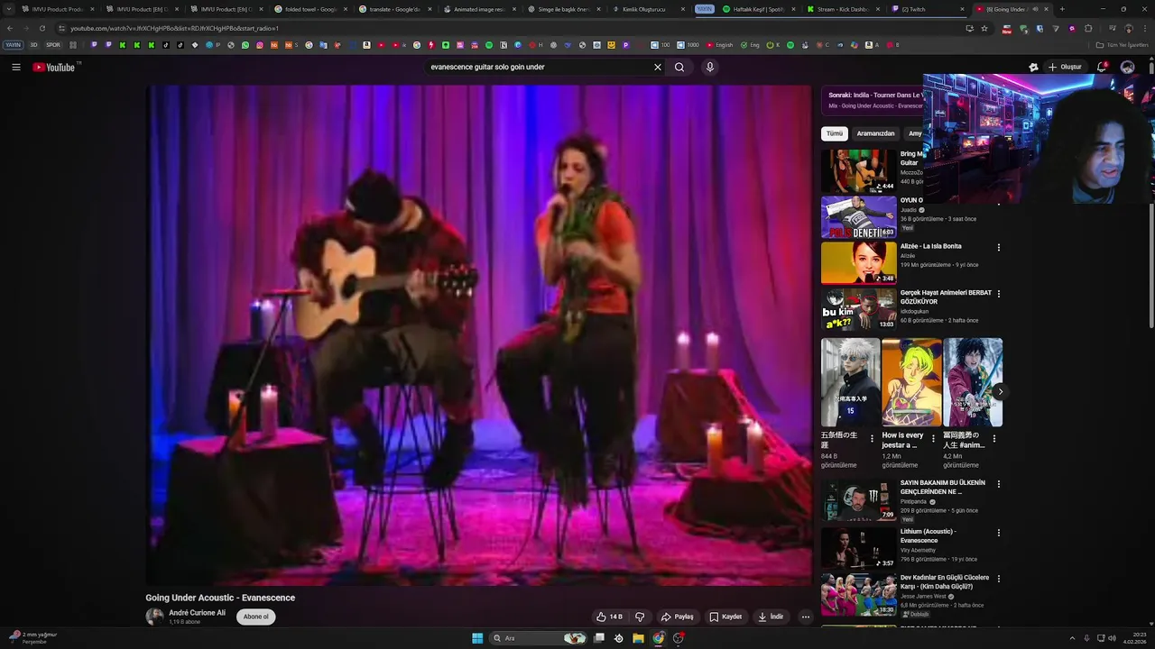Open André Curione Ali channel name
This screenshot has width=1155, height=649.
(197, 613)
